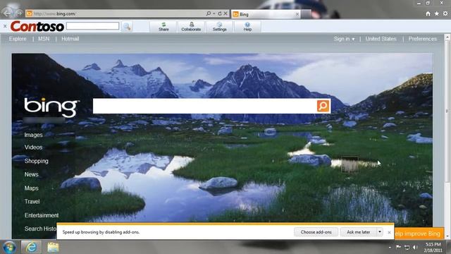
Task: Click the browser Forward arrow button
Action: [19, 13]
